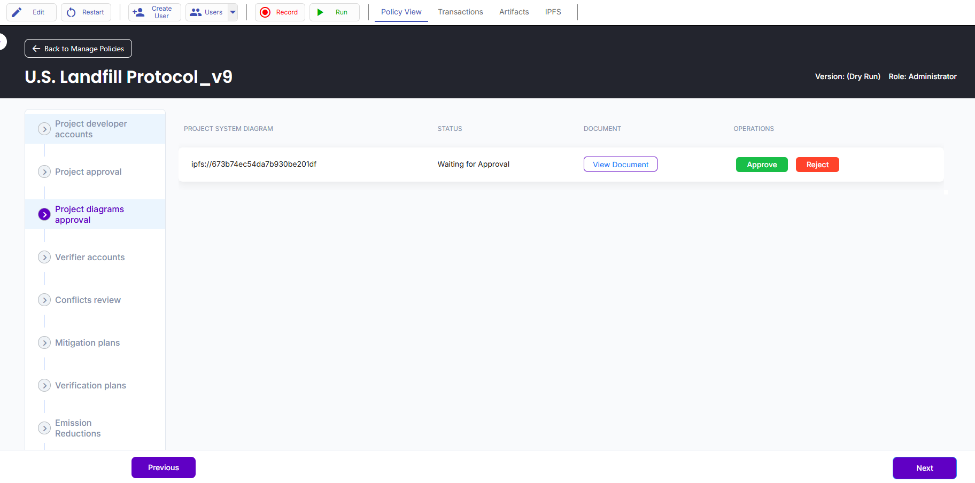Open the Artifacts tab

pyautogui.click(x=514, y=12)
